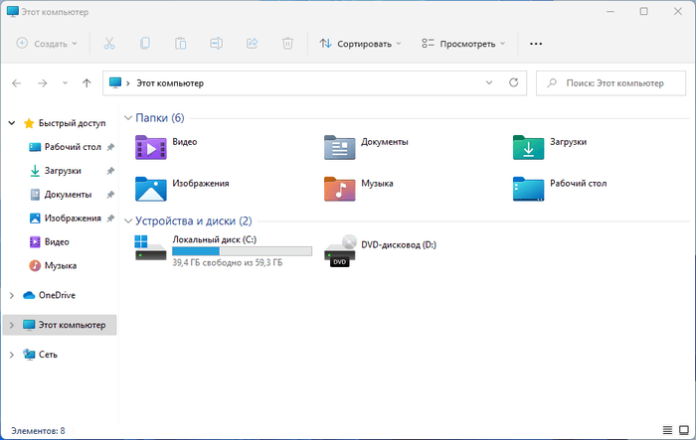Click the pin icon next to Документы
Screen dimensions: 696x440
point(110,195)
